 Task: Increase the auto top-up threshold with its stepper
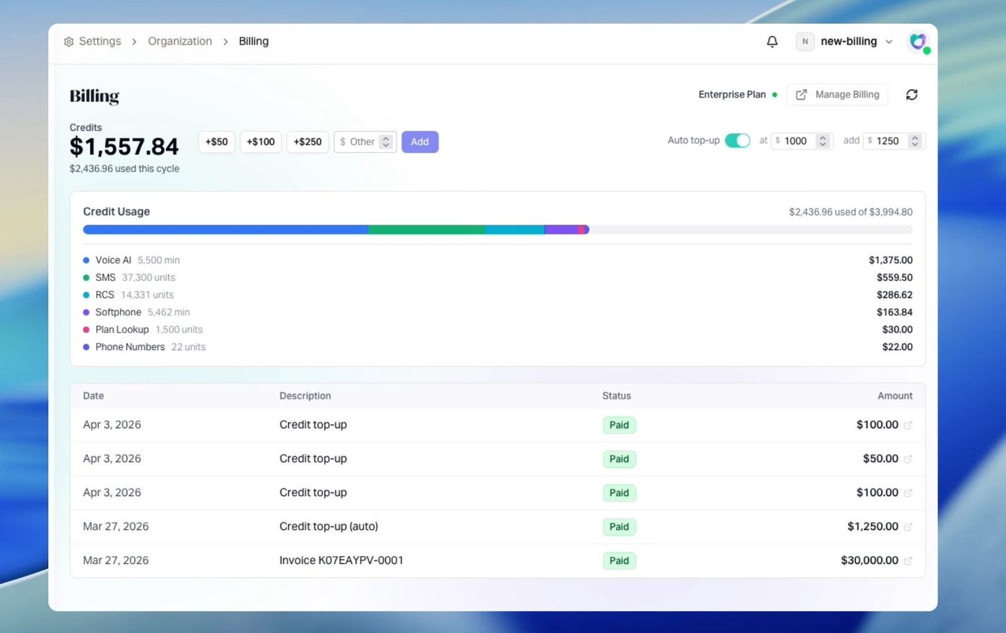(x=823, y=138)
